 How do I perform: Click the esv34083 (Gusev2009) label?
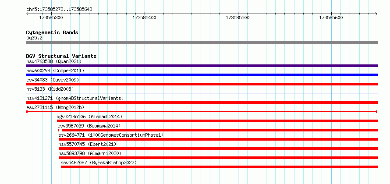[x=53, y=80]
